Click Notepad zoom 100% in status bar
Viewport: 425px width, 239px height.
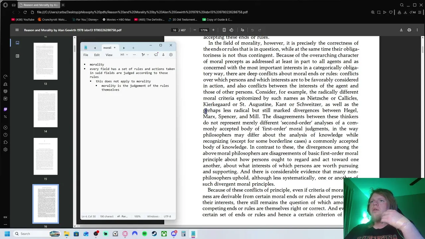coord(137,216)
